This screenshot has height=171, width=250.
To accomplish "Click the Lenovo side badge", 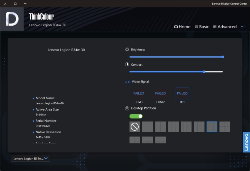I will (246, 142).
